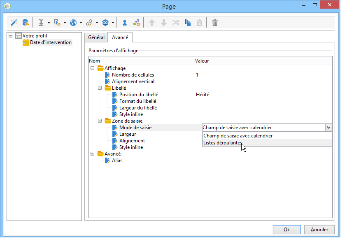
Task: Click the copy documents icon
Action: [x=188, y=23]
